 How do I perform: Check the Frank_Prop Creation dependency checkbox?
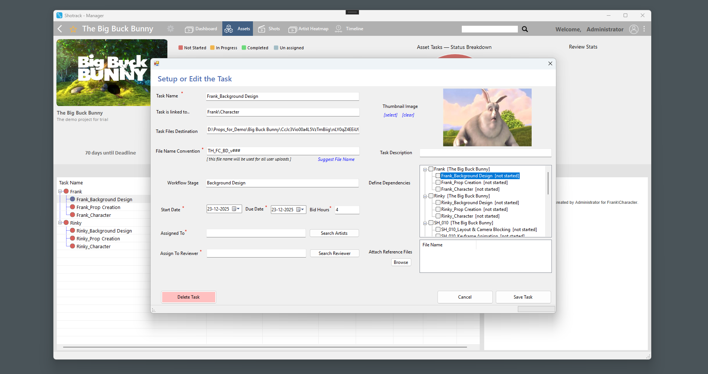(x=438, y=183)
